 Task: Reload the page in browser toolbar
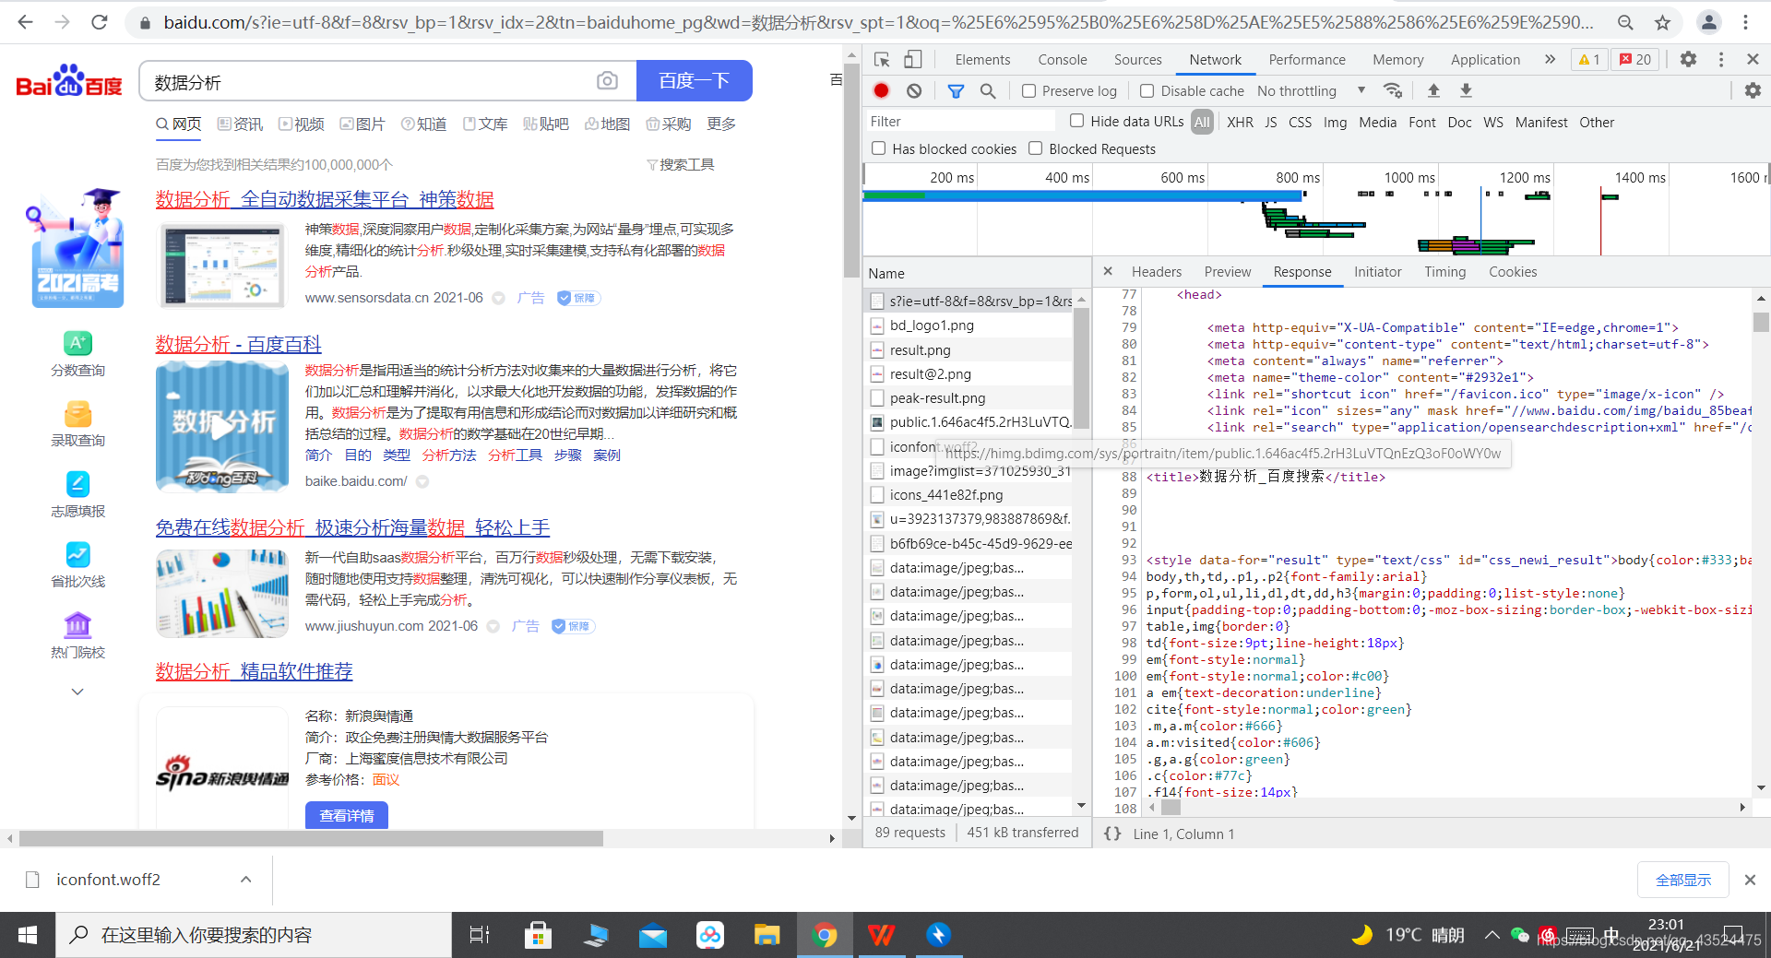point(100,22)
